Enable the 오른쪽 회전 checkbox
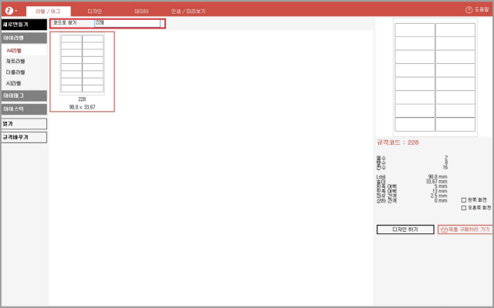The image size is (494, 308). point(464,208)
